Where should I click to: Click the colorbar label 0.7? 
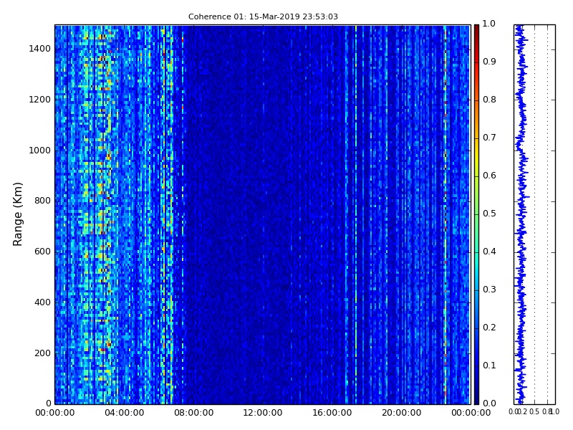tap(489, 138)
